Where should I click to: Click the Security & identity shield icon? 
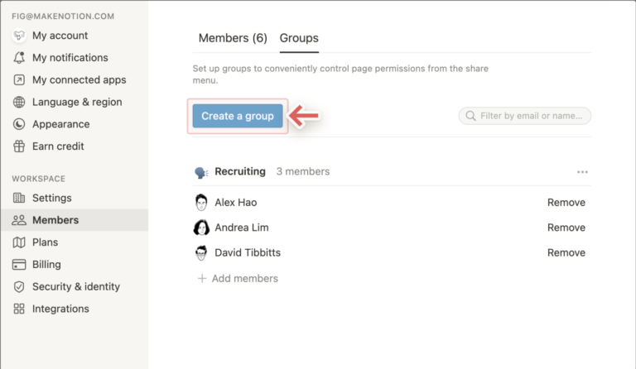point(19,287)
